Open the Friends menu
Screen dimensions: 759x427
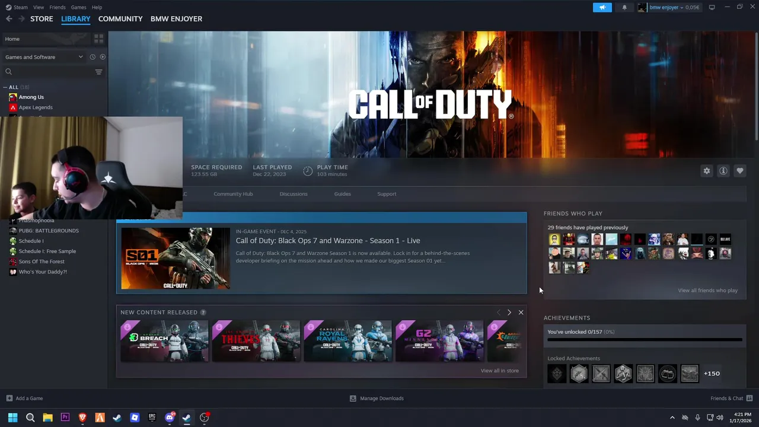58,7
